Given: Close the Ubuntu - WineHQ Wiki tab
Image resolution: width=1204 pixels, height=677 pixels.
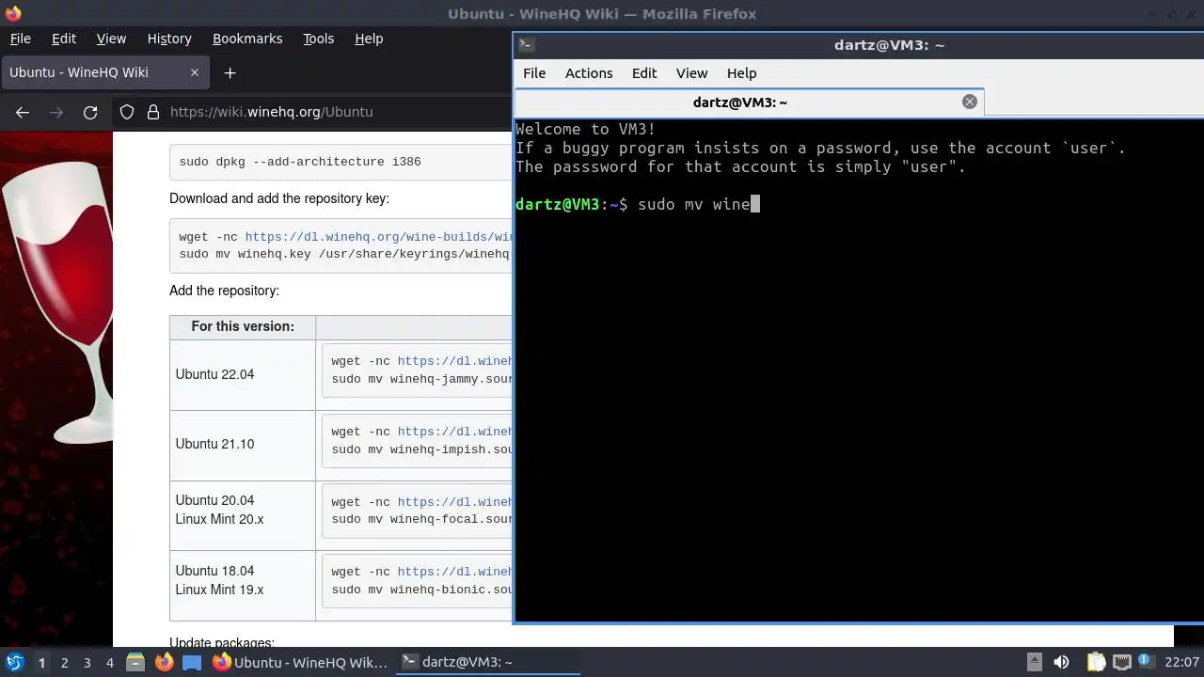Looking at the screenshot, I should pyautogui.click(x=195, y=72).
